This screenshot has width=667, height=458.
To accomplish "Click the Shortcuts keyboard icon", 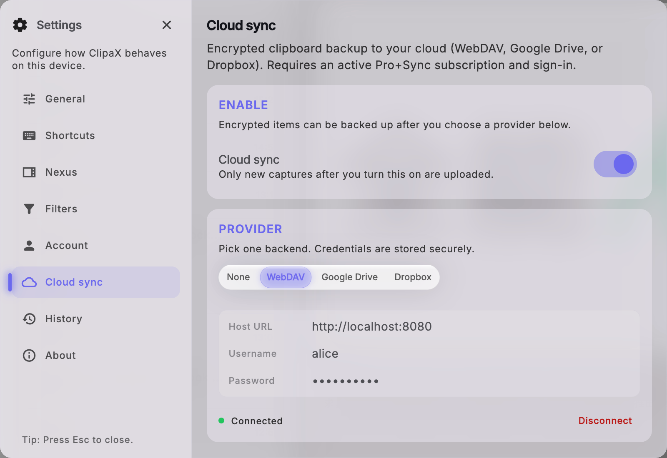I will pos(29,136).
